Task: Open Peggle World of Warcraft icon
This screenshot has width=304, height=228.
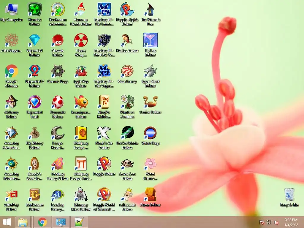Action: pos(104,195)
